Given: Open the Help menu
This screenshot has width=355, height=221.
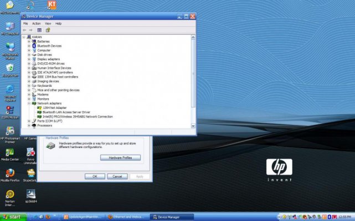Looking at the screenshot, I should click(x=58, y=24).
